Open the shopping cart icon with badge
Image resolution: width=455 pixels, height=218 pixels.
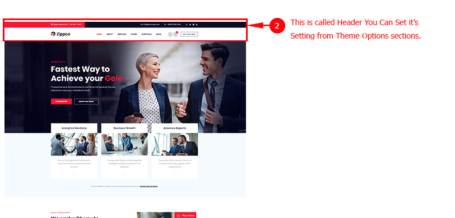tap(176, 34)
